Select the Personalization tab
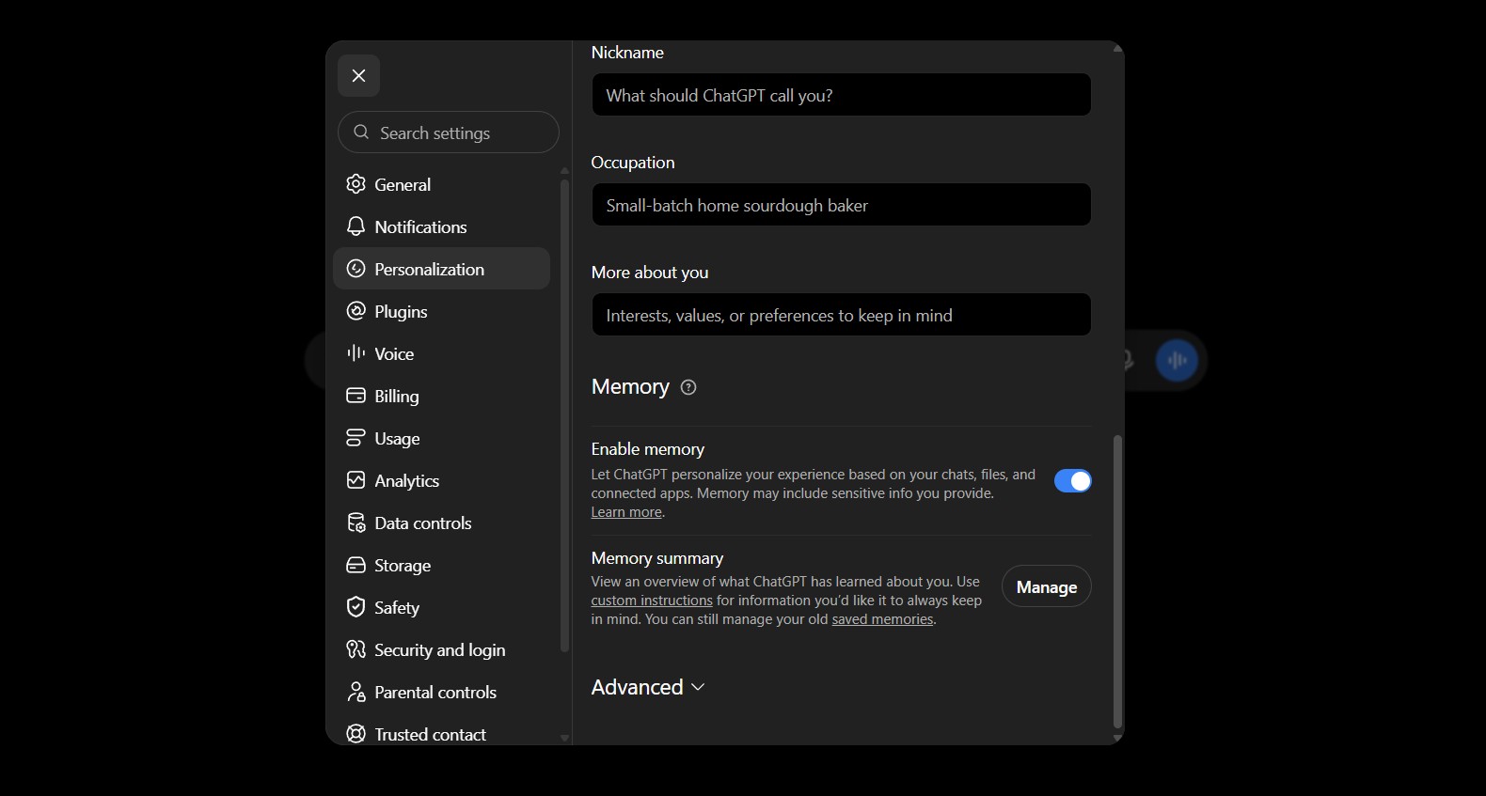Image resolution: width=1486 pixels, height=796 pixels. [441, 269]
